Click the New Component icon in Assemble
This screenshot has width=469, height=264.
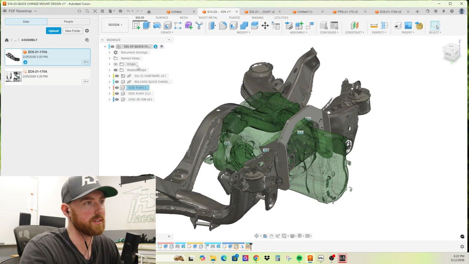point(299,26)
